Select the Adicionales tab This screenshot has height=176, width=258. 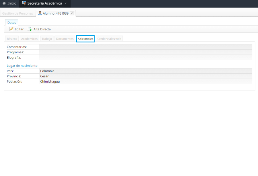click(85, 39)
